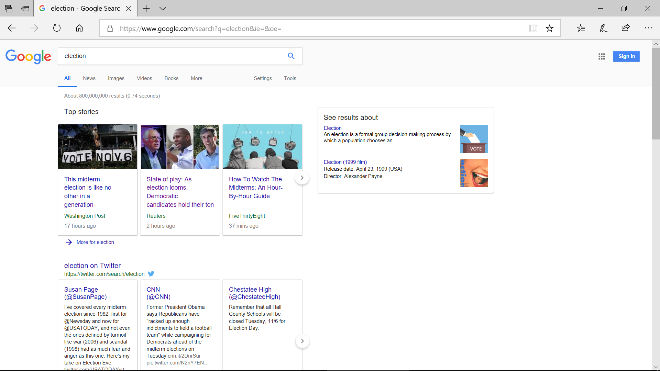Image resolution: width=660 pixels, height=371 pixels.
Task: Switch to the Videos tab
Action: click(144, 78)
